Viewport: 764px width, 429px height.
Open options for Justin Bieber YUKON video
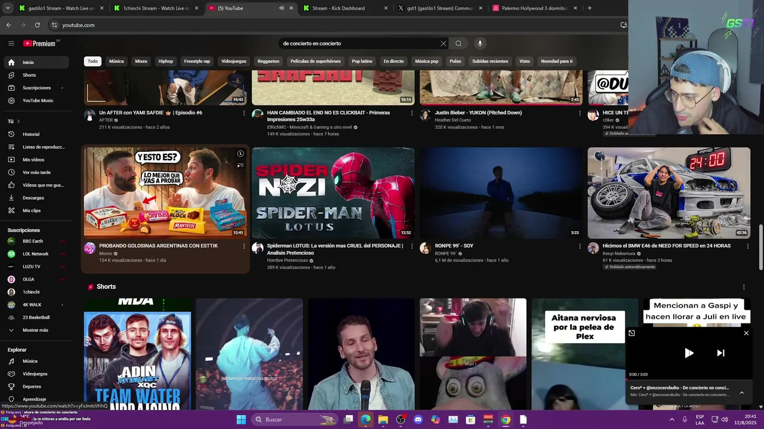pos(580,113)
